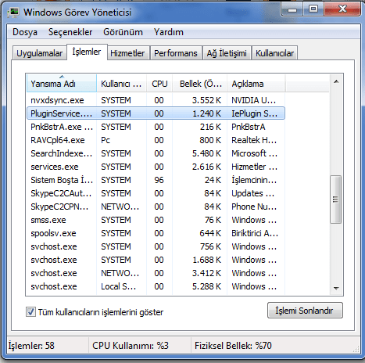Click the 5.480 K memory cell
This screenshot has height=363, width=365.
(206, 153)
